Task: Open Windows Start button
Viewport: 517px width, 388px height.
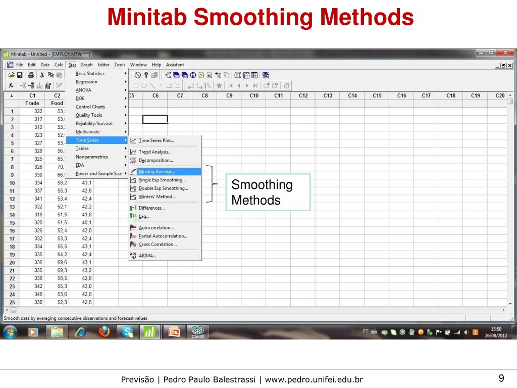Action: pos(10,332)
